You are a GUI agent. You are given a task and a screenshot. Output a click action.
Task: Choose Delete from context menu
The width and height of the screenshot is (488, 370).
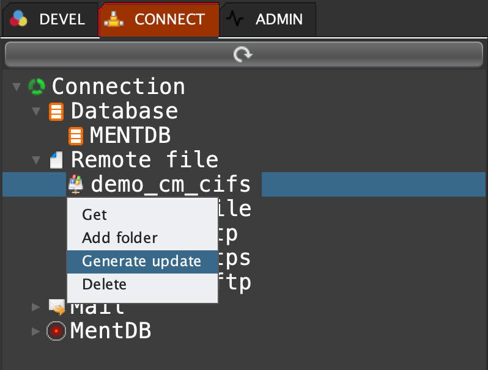pyautogui.click(x=104, y=285)
